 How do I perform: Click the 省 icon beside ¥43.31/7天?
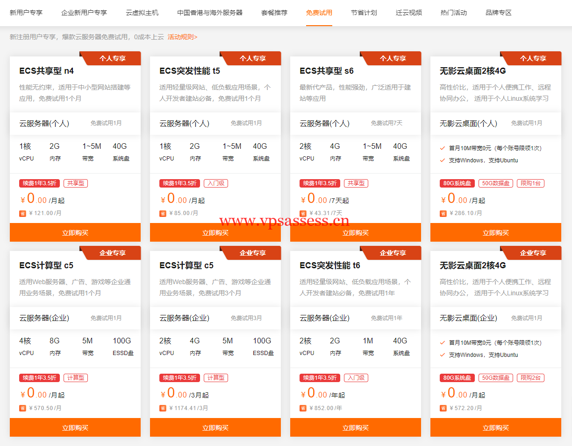[x=303, y=213]
